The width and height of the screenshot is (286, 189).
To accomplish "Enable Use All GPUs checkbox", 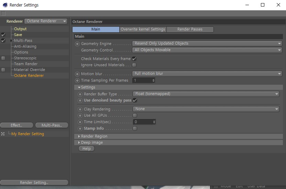I will (x=135, y=115).
